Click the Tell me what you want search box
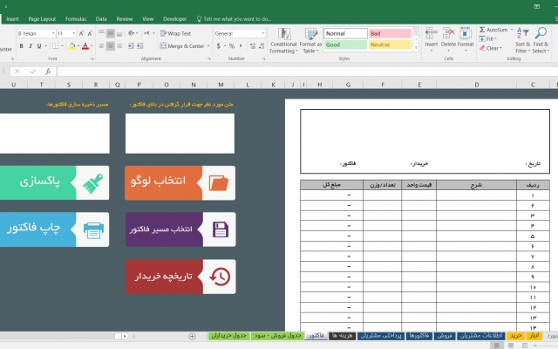 click(x=234, y=19)
